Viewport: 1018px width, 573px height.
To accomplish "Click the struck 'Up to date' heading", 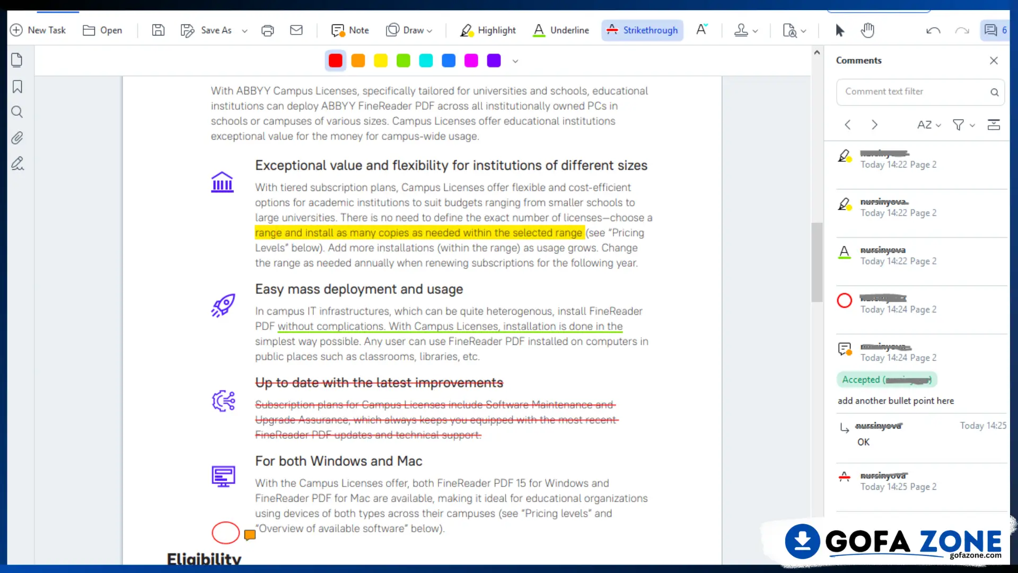I will 379,383.
